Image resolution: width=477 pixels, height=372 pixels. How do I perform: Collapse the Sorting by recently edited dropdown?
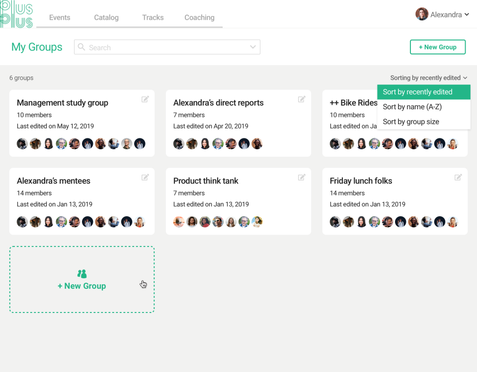click(x=428, y=78)
